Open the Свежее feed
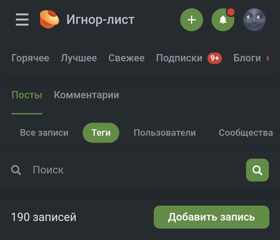This screenshot has height=240, width=280. (x=127, y=58)
